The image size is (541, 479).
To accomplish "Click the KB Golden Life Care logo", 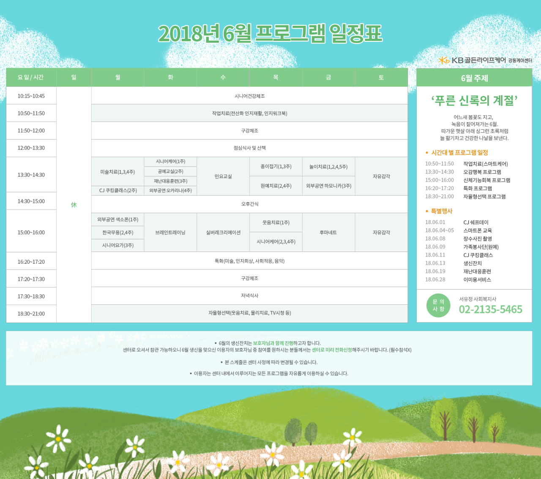I will pos(484,60).
